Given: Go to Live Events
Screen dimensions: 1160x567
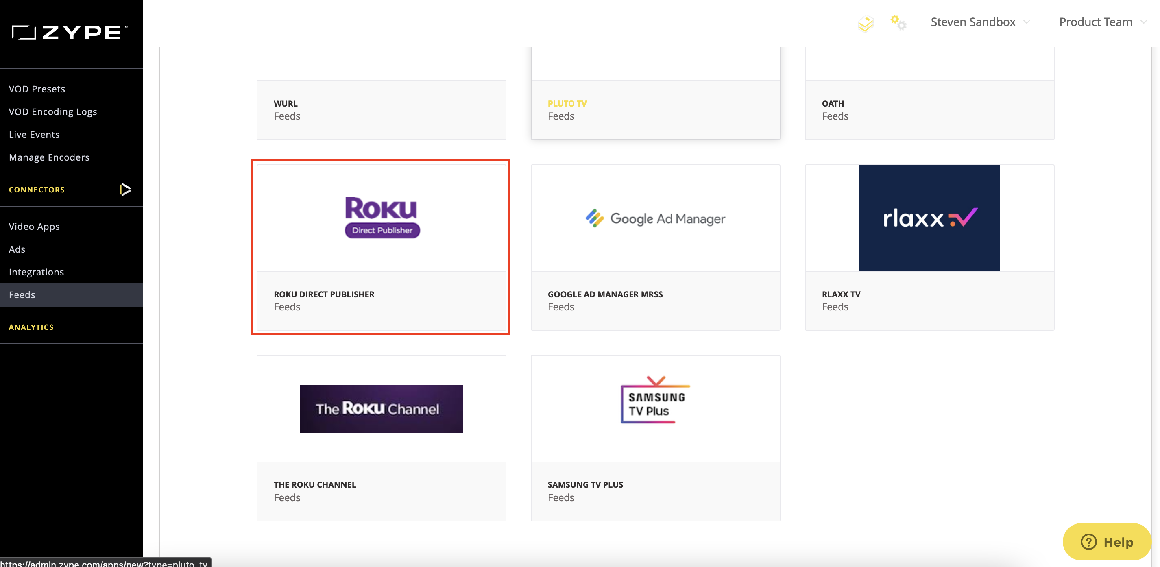Looking at the screenshot, I should point(34,135).
